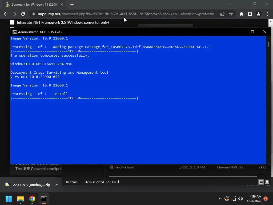Screen dimensions: 273x205
Task: Open notifications badge showing 2
Action: click(x=265, y=199)
